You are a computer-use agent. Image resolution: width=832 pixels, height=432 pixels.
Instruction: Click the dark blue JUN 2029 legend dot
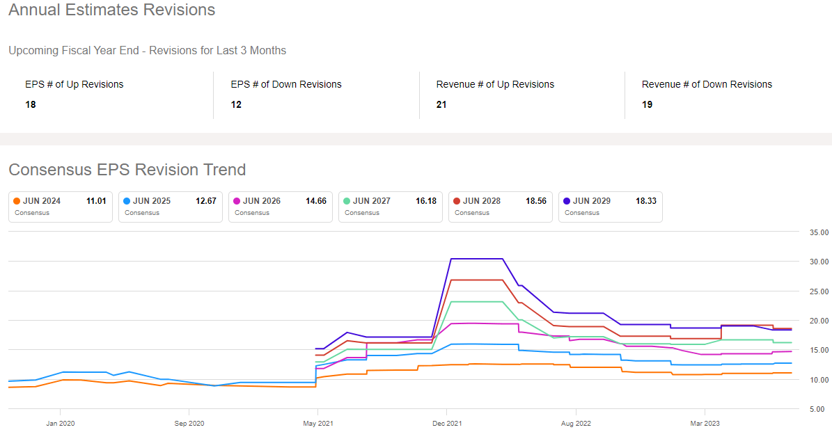(x=567, y=201)
